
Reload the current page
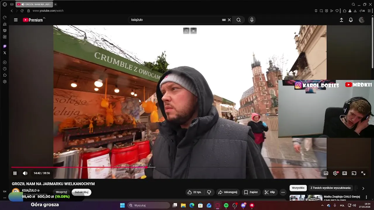point(22,11)
